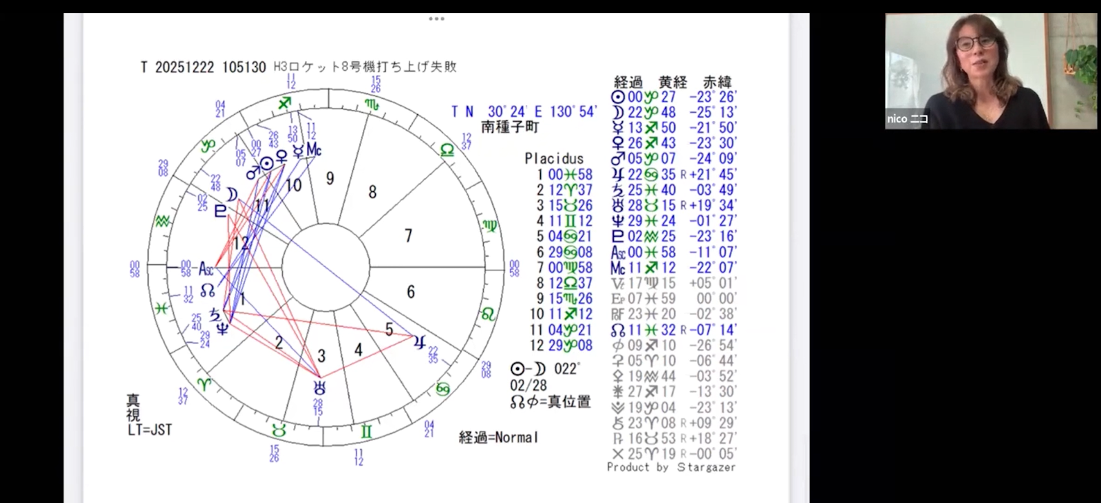Click the Pluto symbol in the chart wheel
Screen dimensions: 1101x503
[220, 211]
